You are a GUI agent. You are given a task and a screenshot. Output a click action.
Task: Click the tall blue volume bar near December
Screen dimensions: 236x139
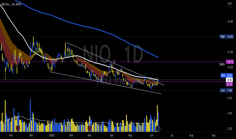30,115
